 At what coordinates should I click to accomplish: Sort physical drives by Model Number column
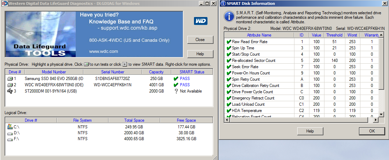point(54,72)
